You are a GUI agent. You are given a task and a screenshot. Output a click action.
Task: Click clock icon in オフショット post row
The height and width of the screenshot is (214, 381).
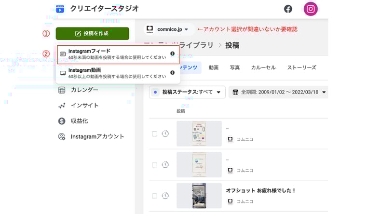[165, 196]
